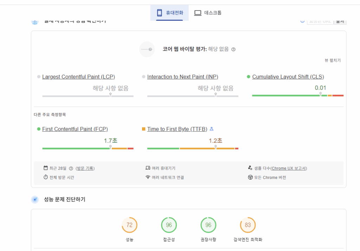Open the Chrome UX 보고서 link
This screenshot has height=251, width=360.
click(x=289, y=168)
